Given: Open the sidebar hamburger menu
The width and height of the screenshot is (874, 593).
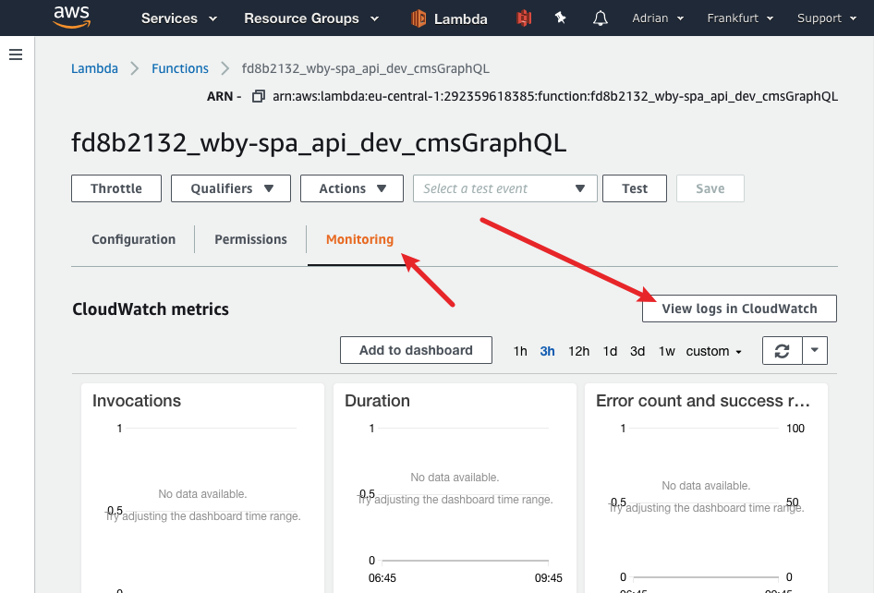Looking at the screenshot, I should [15, 54].
